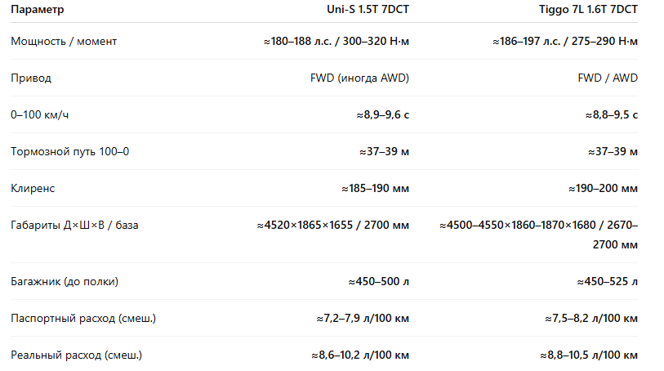Viewport: 664px width, 371px height.
Task: Select the ≈450–525 л trunk value
Action: [608, 282]
